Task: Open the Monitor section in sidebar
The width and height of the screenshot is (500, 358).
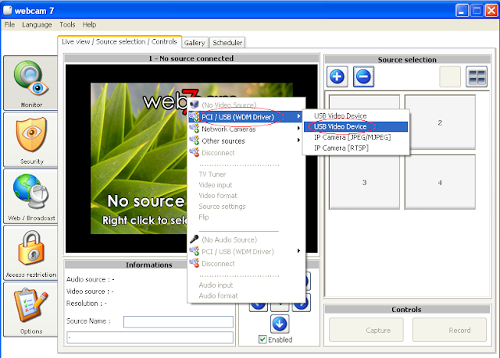Action: [30, 83]
